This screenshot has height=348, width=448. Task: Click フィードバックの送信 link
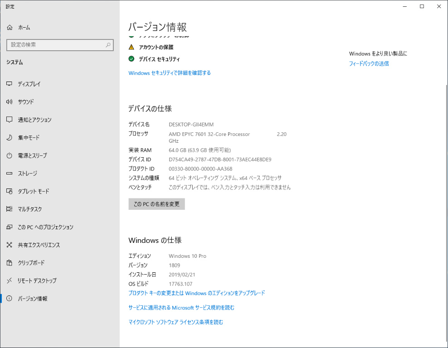[x=369, y=63]
